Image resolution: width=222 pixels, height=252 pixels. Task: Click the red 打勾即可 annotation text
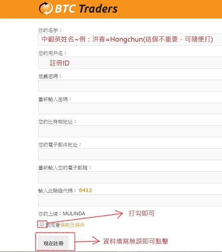coord(141,213)
